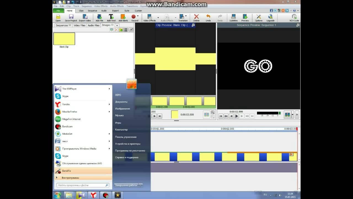Expand The KMPlayer jump list arrow
This screenshot has width=353, height=199.
(109, 89)
